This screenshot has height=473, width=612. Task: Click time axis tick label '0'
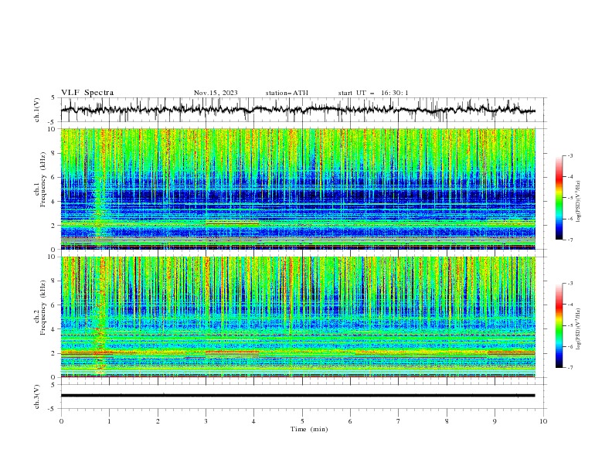pyautogui.click(x=61, y=421)
